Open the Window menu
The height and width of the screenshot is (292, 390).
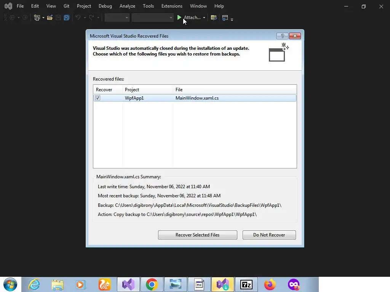(x=198, y=6)
